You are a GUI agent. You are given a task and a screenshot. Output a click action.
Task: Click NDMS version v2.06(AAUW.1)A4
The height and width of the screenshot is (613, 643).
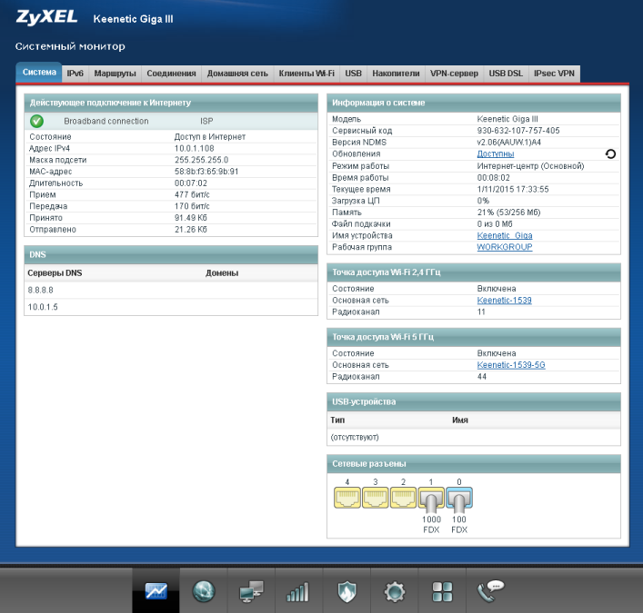(509, 142)
